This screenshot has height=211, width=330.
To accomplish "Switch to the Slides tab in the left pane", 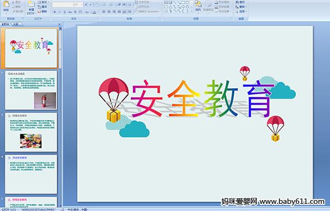I will tap(5, 24).
